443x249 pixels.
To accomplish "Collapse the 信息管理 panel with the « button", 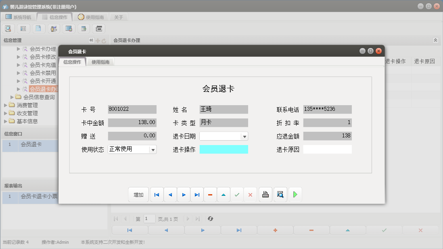I will pos(91,40).
